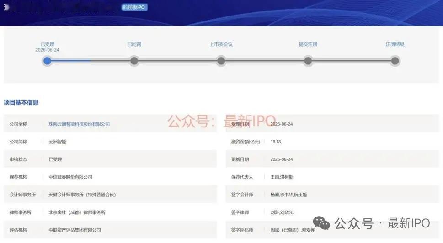Click the 签字评估师 field label

point(242,230)
